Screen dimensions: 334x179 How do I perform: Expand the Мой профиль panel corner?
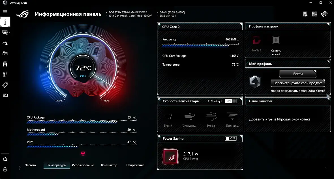pyautogui.click(x=328, y=62)
